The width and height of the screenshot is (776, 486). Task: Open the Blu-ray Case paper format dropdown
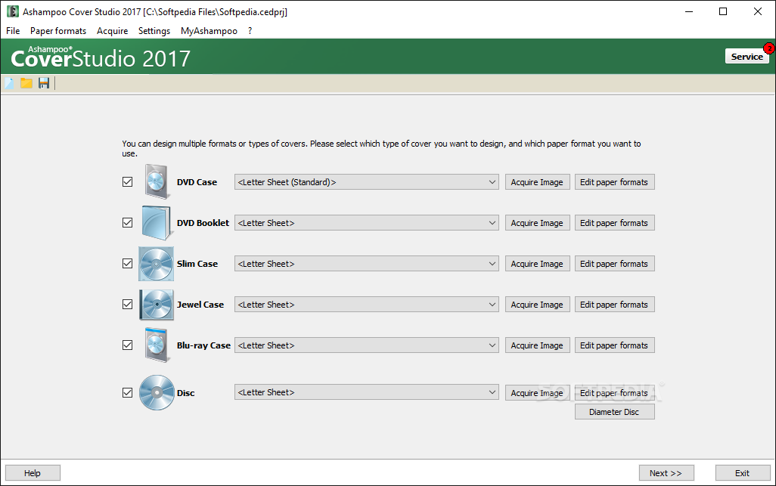click(x=366, y=345)
